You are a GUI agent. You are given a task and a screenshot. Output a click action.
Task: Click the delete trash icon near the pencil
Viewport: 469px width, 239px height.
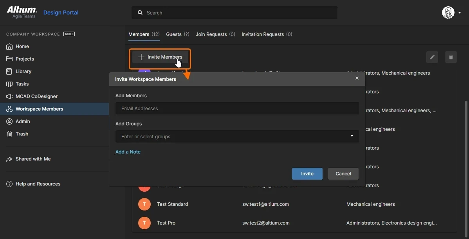pos(451,57)
